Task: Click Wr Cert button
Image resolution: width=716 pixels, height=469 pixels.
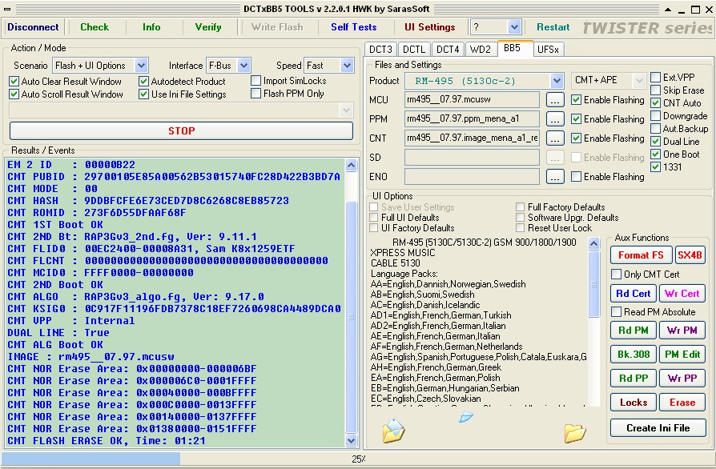Action: (682, 294)
